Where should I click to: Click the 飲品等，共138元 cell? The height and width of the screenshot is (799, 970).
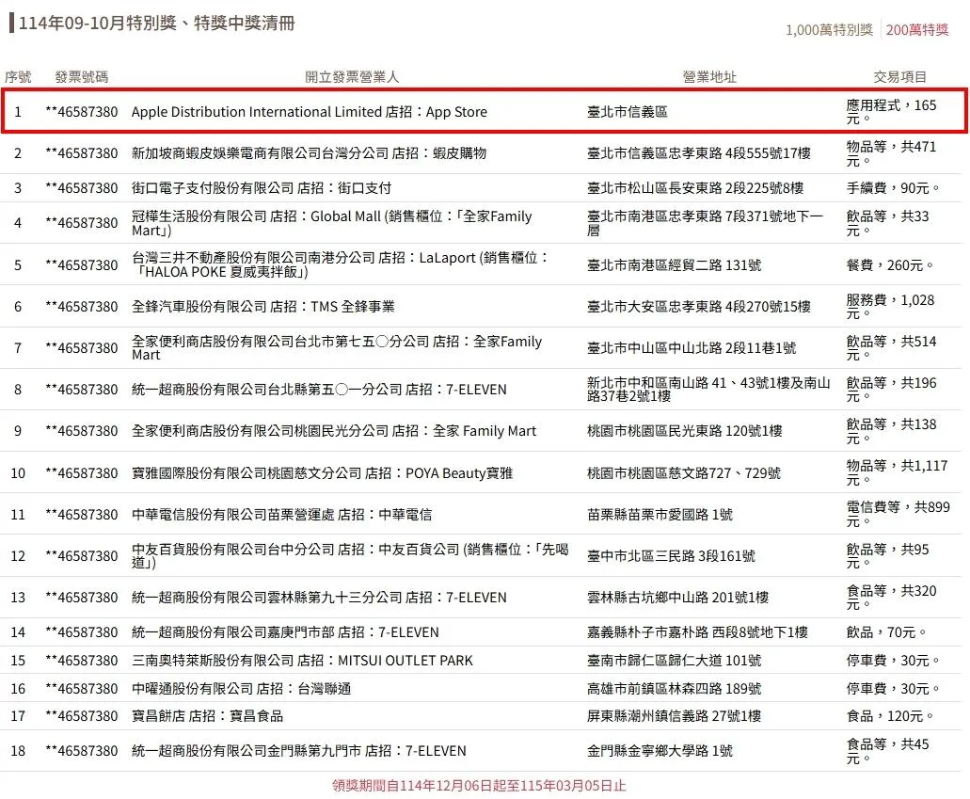pos(891,431)
